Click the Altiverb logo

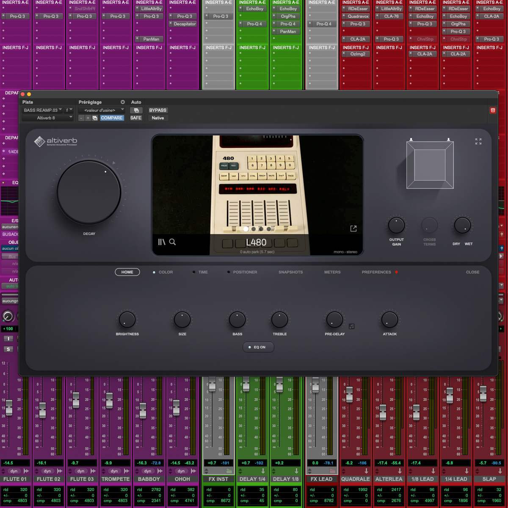tap(56, 141)
